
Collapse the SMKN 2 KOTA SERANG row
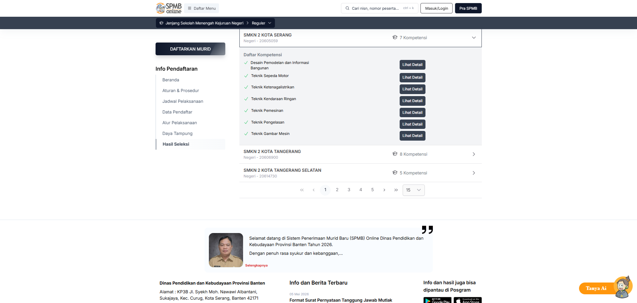click(474, 37)
